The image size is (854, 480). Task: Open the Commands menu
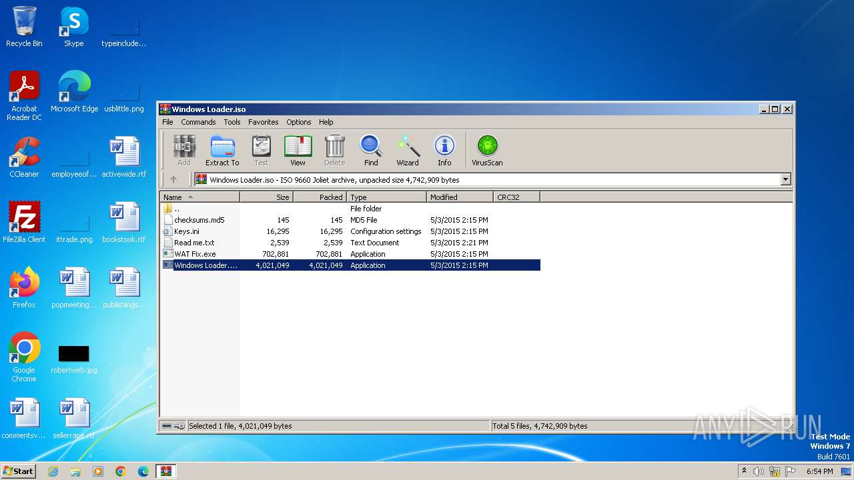coord(198,122)
